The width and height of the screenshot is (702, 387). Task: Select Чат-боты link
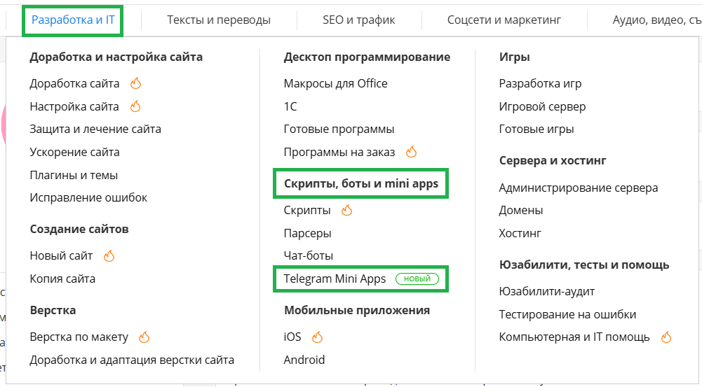pos(308,255)
